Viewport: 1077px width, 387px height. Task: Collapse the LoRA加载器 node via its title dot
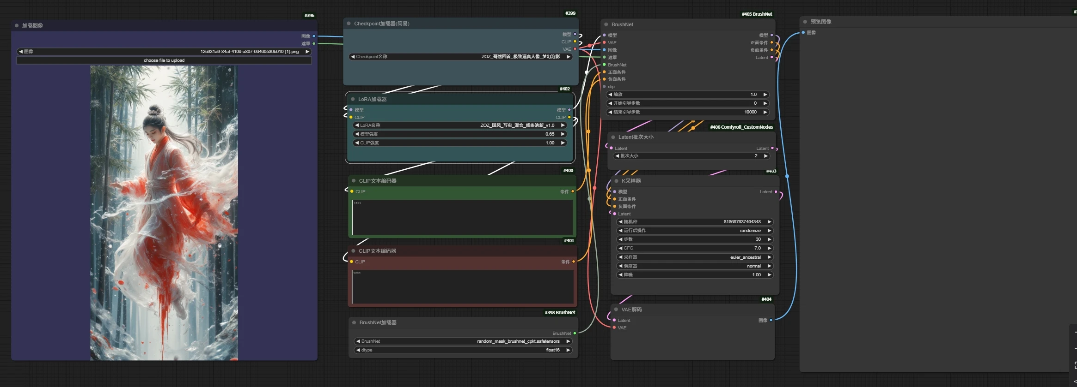(353, 99)
